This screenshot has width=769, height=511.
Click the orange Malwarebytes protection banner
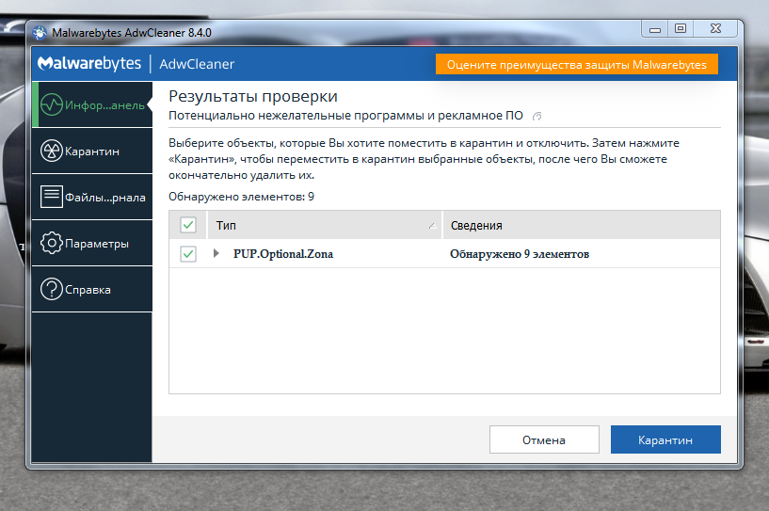tap(577, 64)
